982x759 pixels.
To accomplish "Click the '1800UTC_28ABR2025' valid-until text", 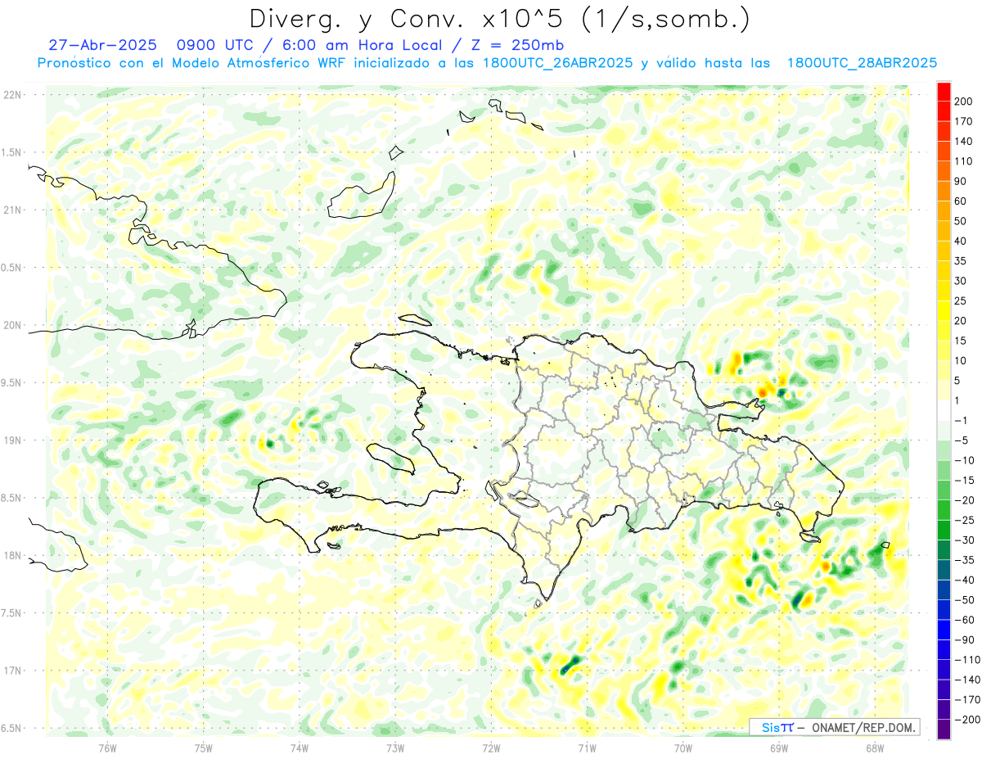I will pyautogui.click(x=862, y=63).
